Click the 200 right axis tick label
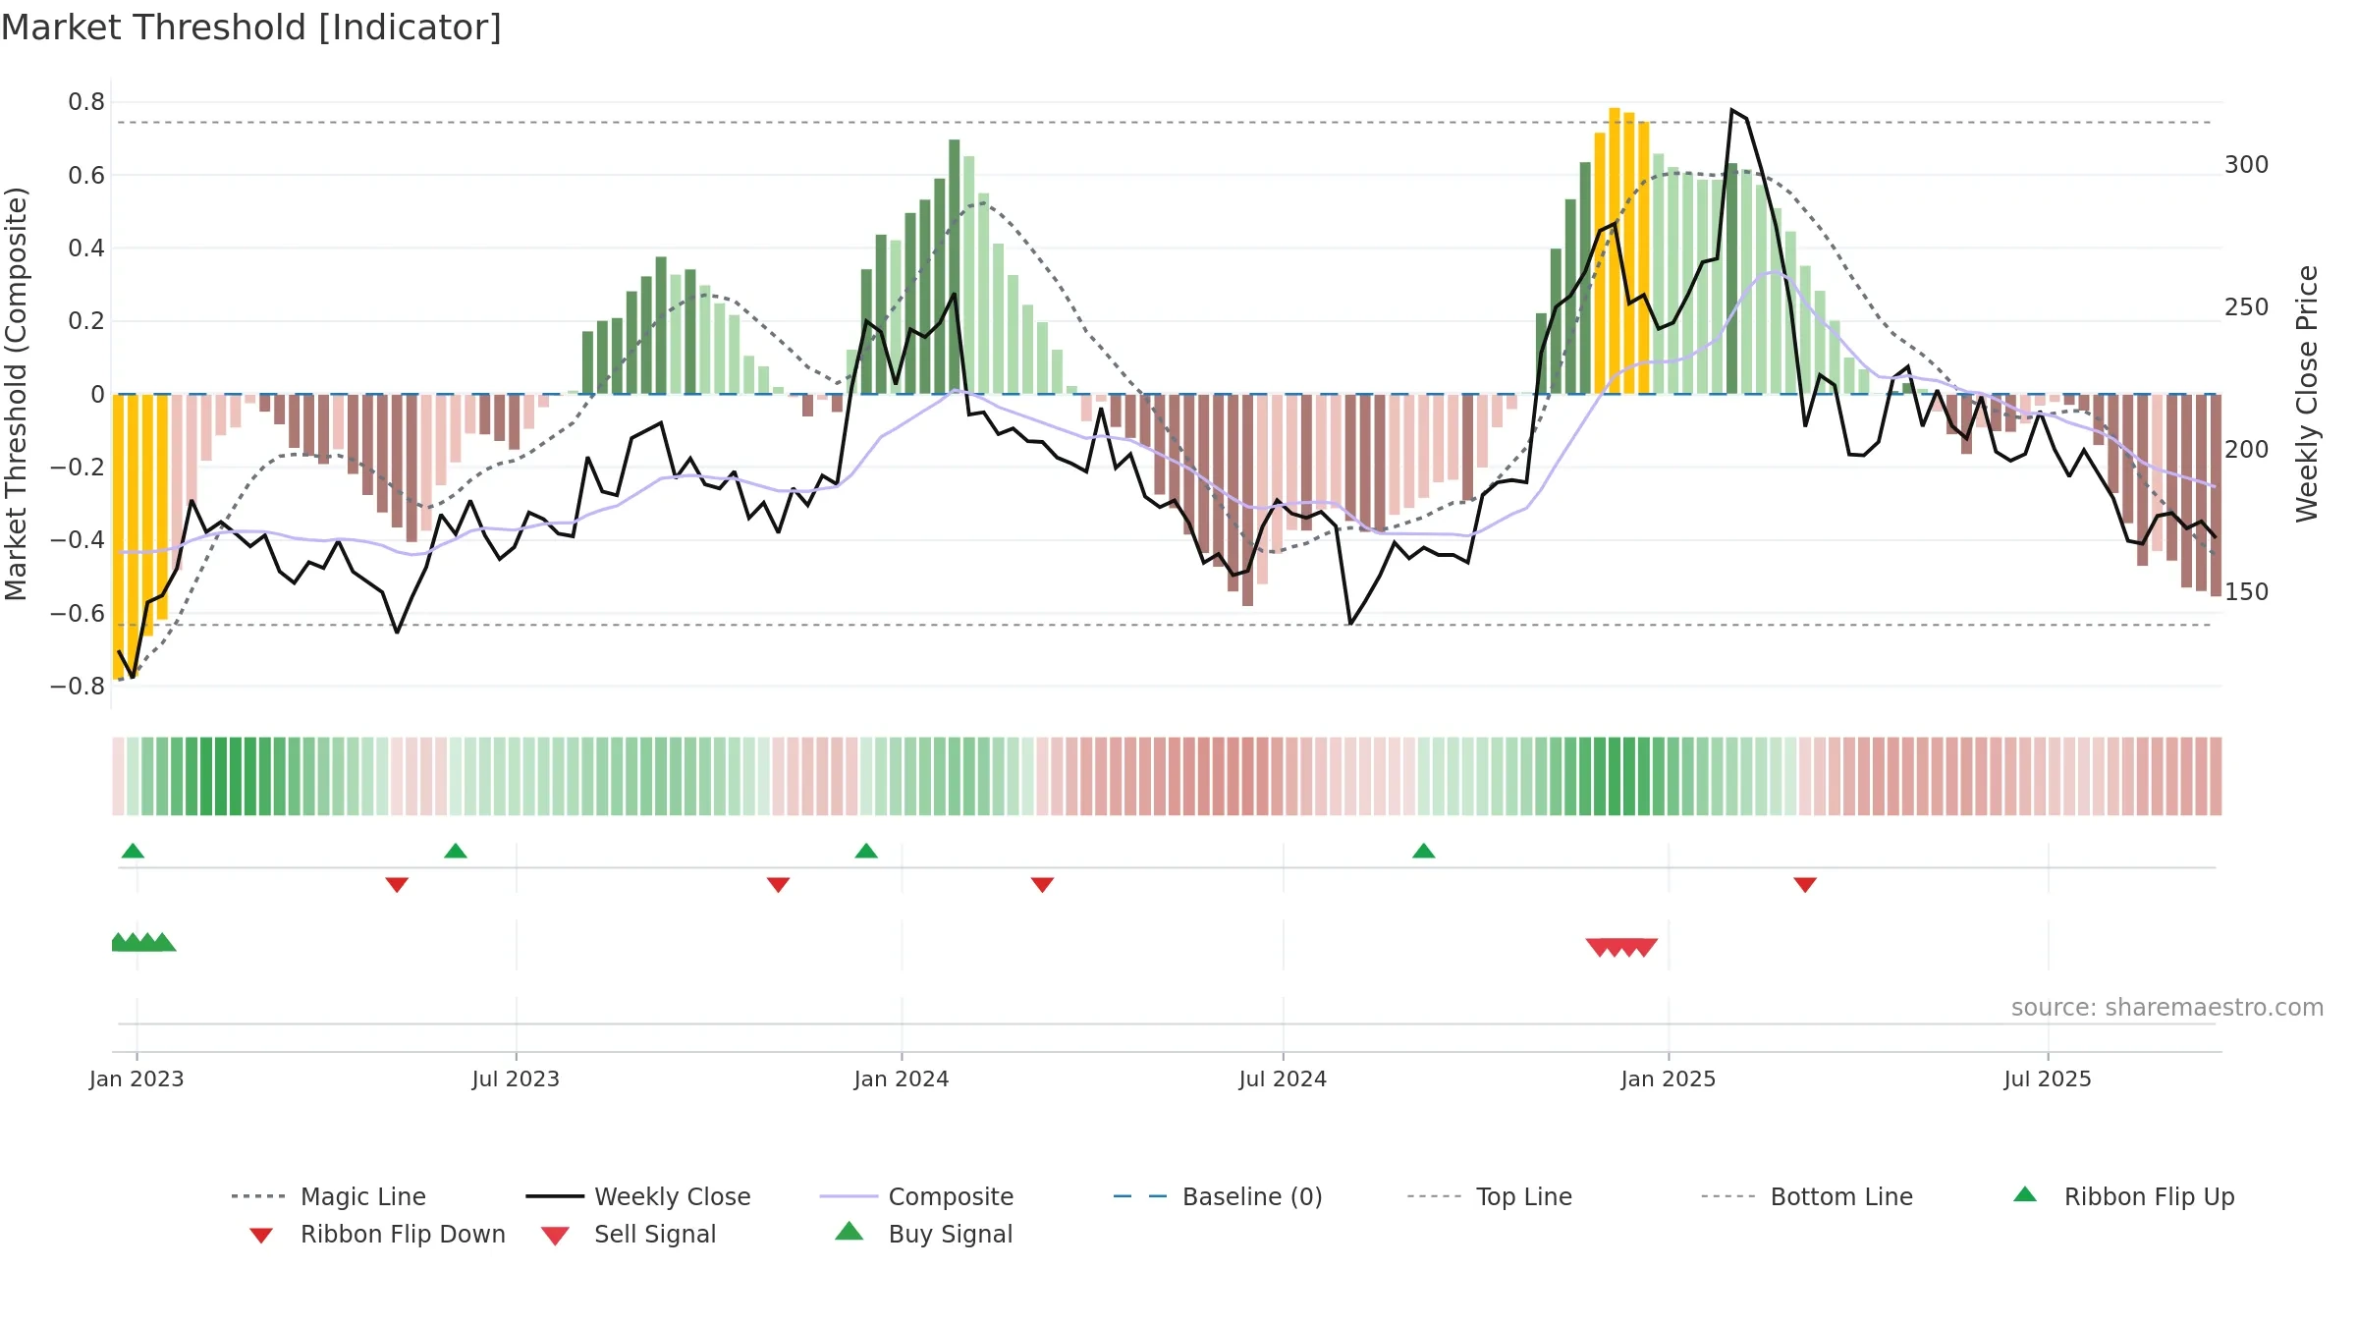The height and width of the screenshot is (1326, 2357). [x=2247, y=450]
